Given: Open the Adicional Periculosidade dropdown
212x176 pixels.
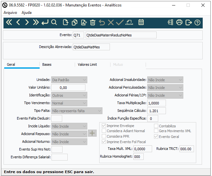Looking at the screenshot, I should coord(165,88).
